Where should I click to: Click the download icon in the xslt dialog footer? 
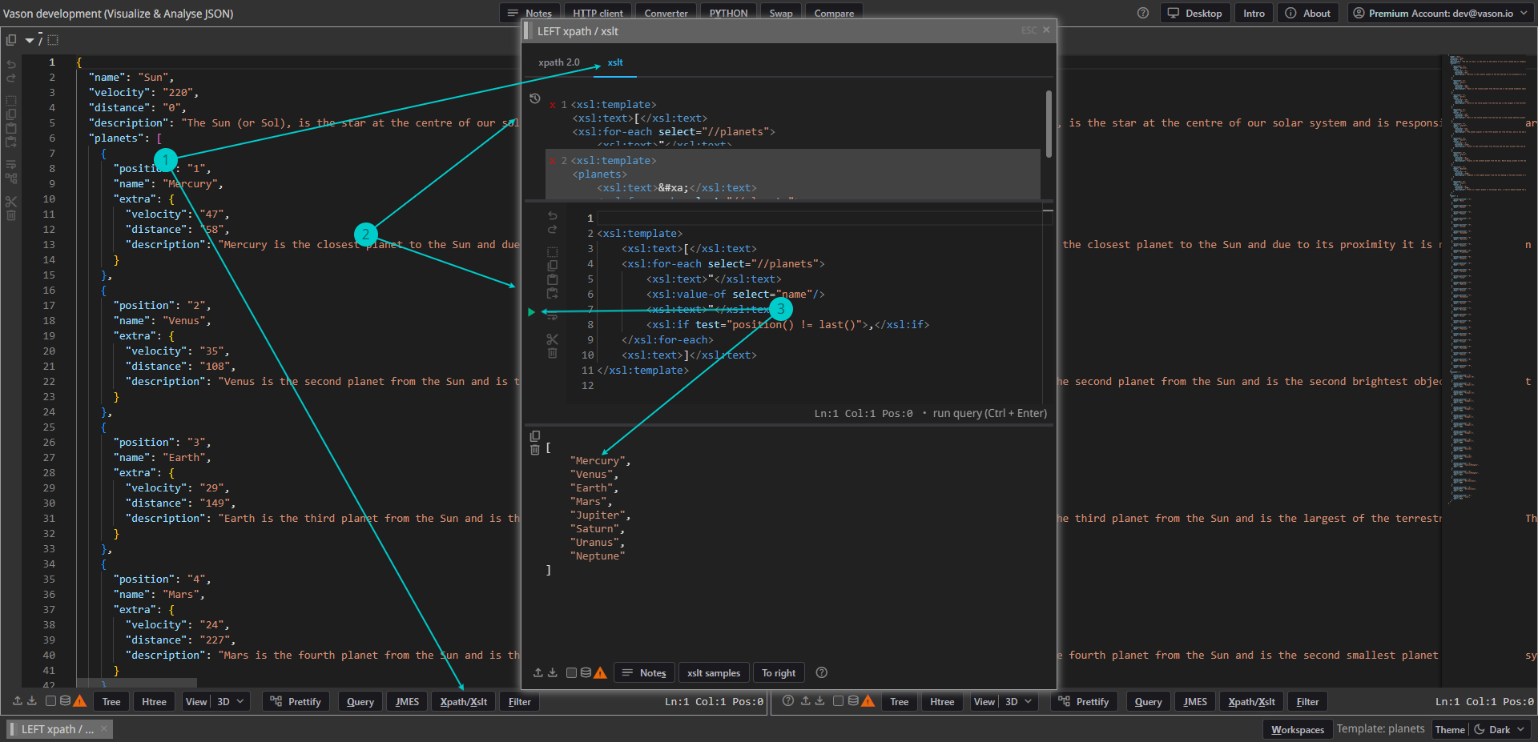click(x=553, y=672)
